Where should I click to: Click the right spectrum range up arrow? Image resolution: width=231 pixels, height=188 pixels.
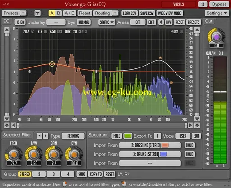197,30
